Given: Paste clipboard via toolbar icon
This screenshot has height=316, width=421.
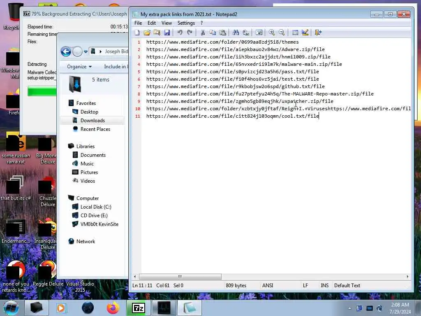Looking at the screenshot, I should click(222, 33).
